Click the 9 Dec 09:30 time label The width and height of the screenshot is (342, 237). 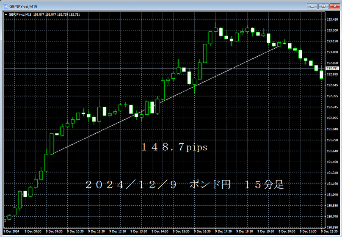(x=54, y=231)
